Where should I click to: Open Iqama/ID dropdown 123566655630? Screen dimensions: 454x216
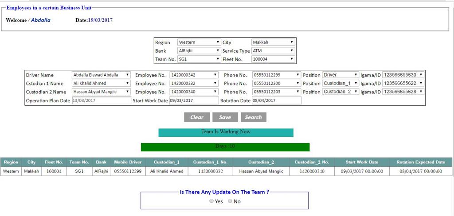tap(403, 75)
